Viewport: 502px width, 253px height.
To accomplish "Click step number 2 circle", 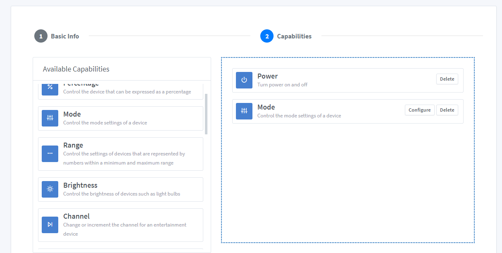I will [267, 36].
